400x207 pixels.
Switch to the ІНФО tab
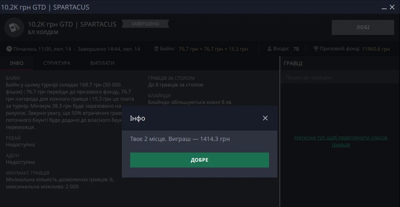17,63
